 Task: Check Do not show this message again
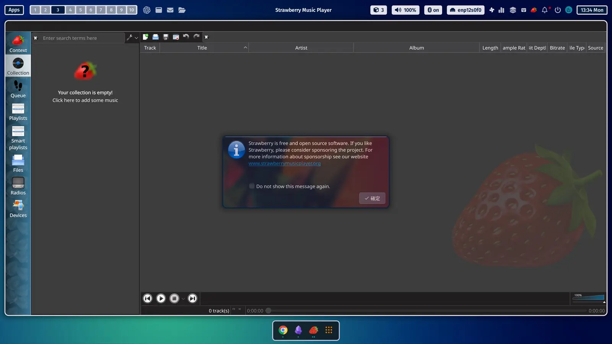pyautogui.click(x=252, y=186)
